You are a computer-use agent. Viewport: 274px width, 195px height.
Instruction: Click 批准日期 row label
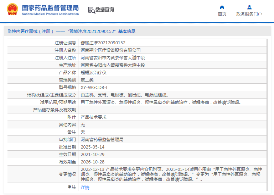[x=67, y=147]
